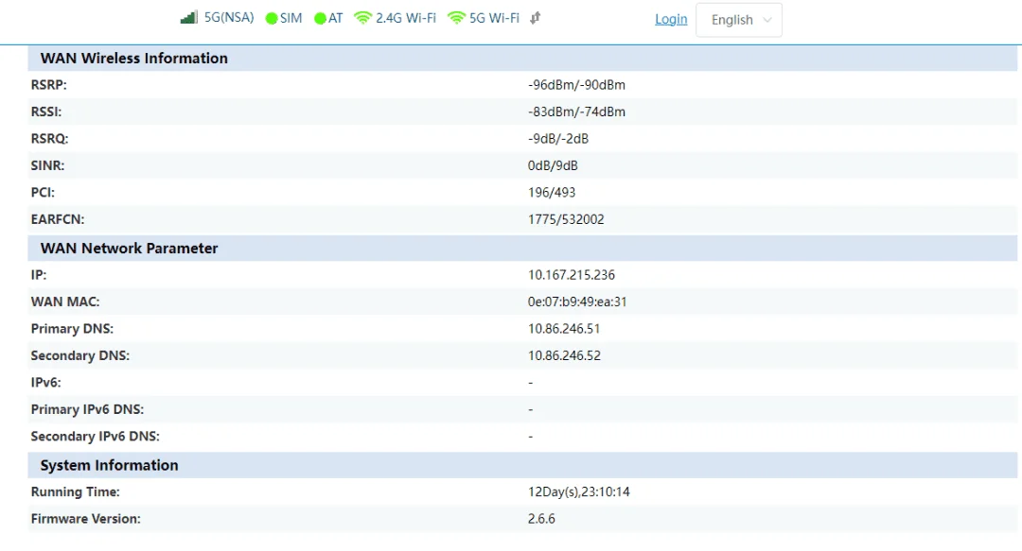Screen dimensions: 1022x551
Task: Click the green AT status indicator dot
Action: [x=320, y=19]
